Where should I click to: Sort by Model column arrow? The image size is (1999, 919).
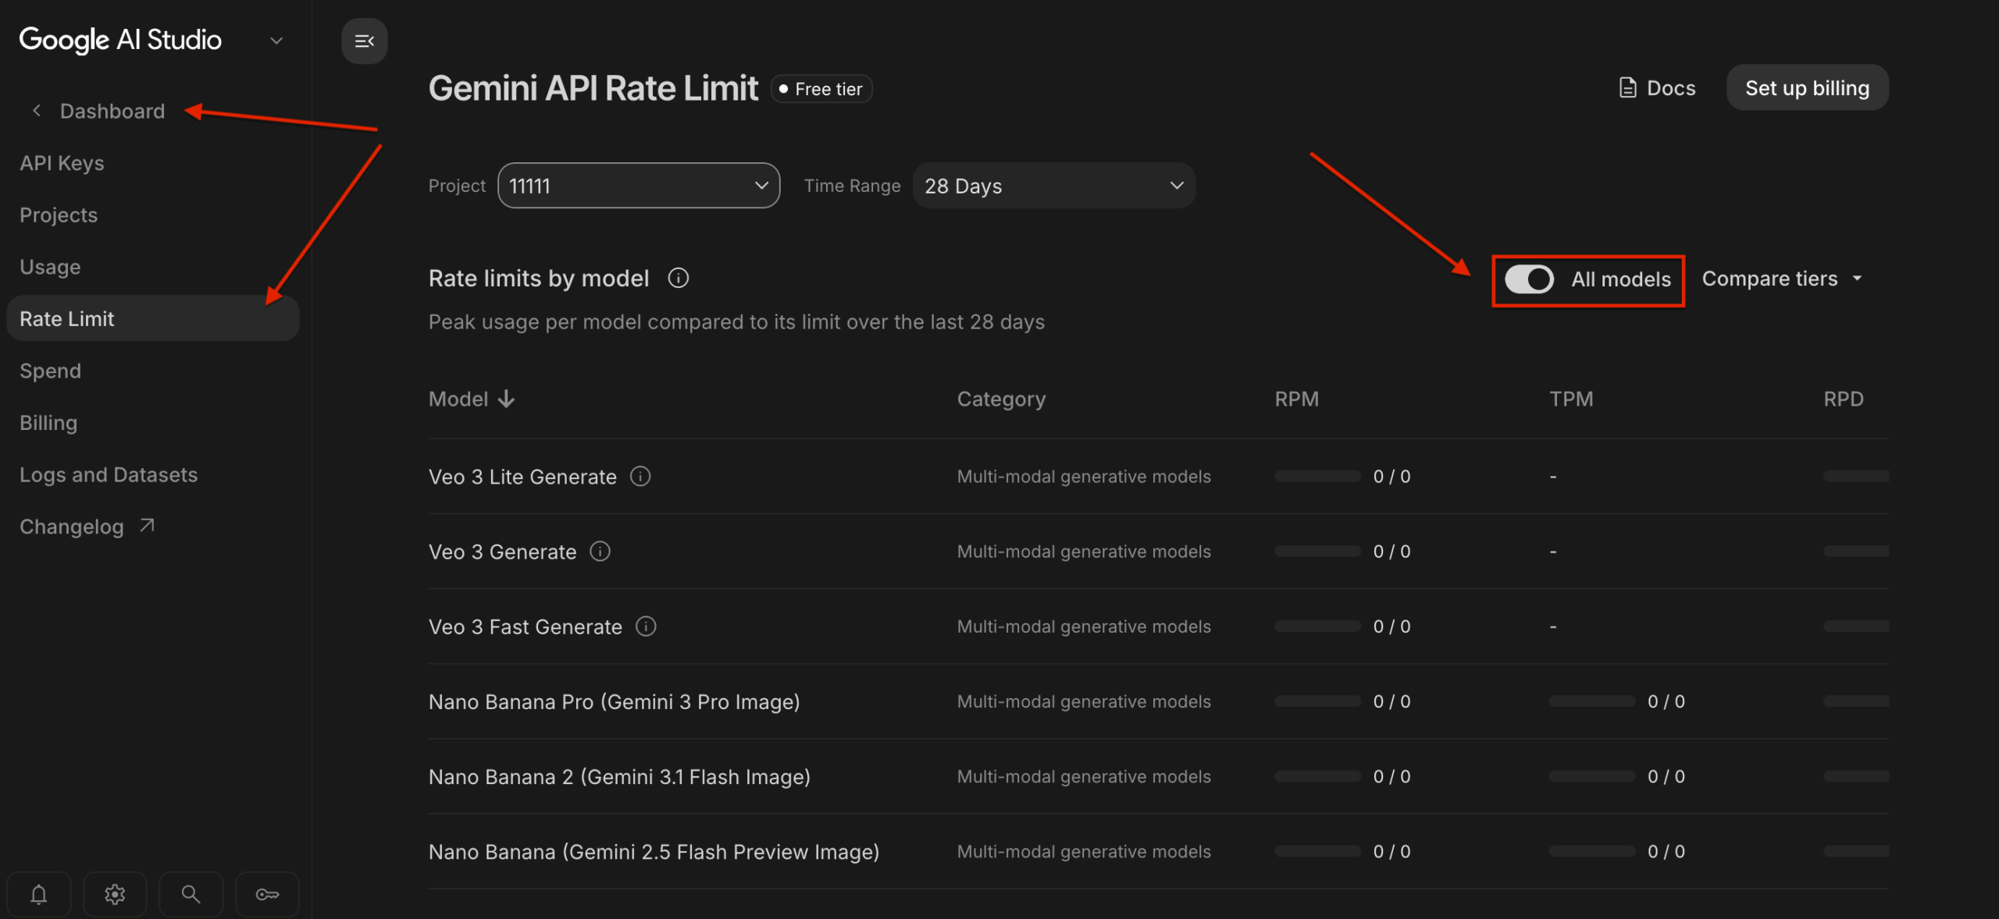click(506, 399)
